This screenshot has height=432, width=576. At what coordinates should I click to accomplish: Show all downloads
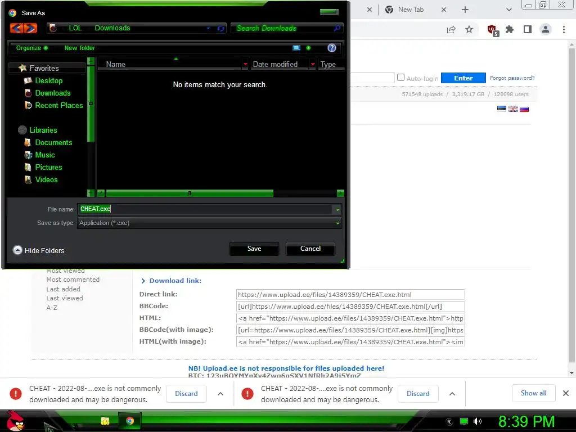click(x=533, y=393)
